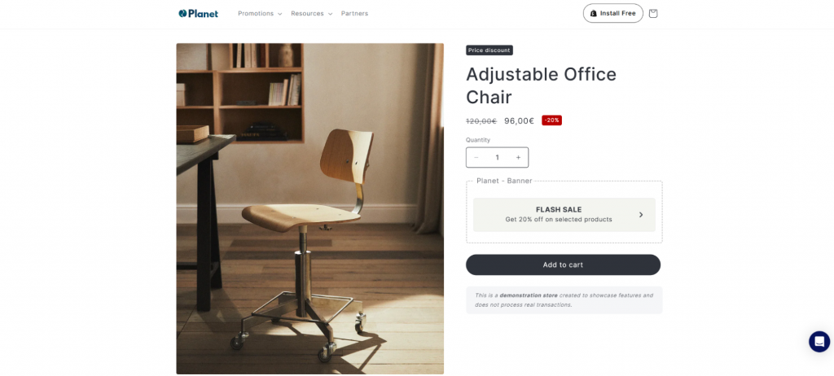Click the Install Free button
This screenshot has width=834, height=376.
(x=612, y=13)
